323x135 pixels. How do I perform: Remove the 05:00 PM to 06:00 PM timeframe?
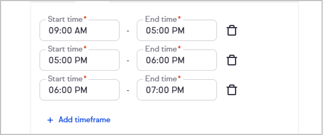(x=232, y=60)
